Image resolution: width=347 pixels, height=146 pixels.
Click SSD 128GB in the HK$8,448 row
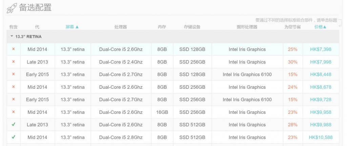tap(192, 75)
